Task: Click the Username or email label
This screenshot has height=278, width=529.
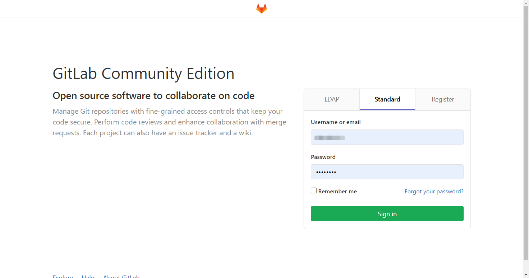Action: coord(336,122)
